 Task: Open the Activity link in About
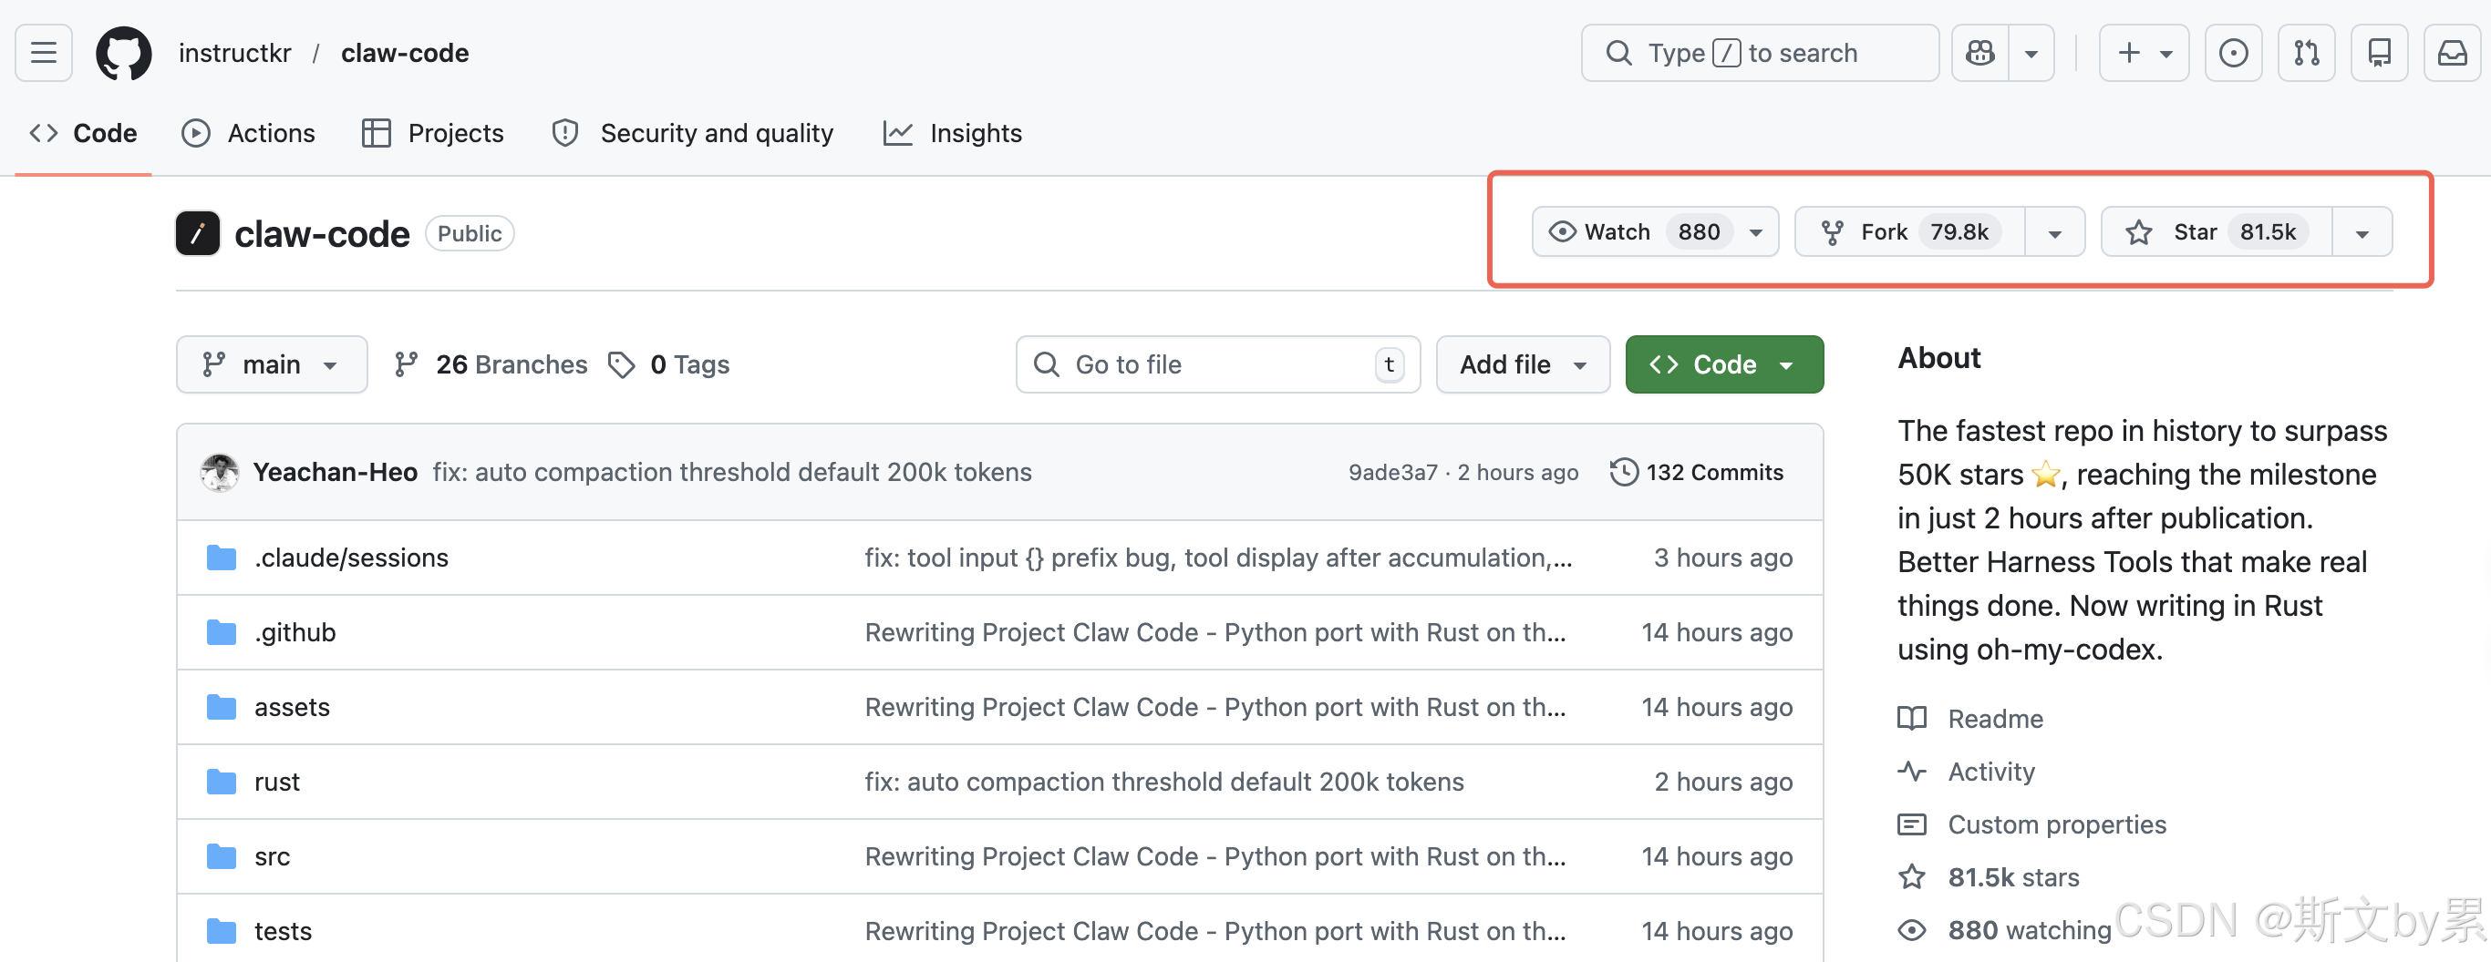(1967, 772)
